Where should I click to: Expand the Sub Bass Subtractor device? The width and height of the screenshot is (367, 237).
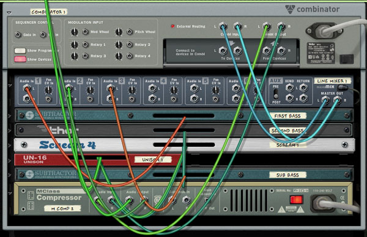10,175
